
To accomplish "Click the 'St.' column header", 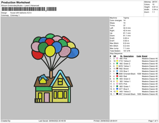I will pos(121,56).
